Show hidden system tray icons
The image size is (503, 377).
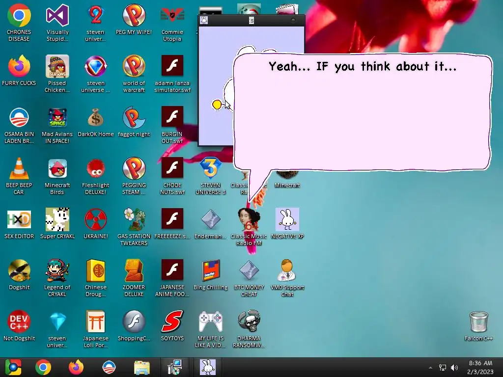(x=430, y=368)
